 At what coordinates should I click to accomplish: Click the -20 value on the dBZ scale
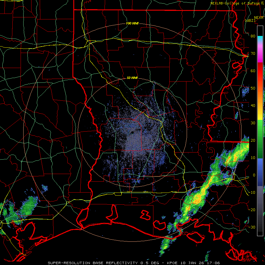click(252, 210)
